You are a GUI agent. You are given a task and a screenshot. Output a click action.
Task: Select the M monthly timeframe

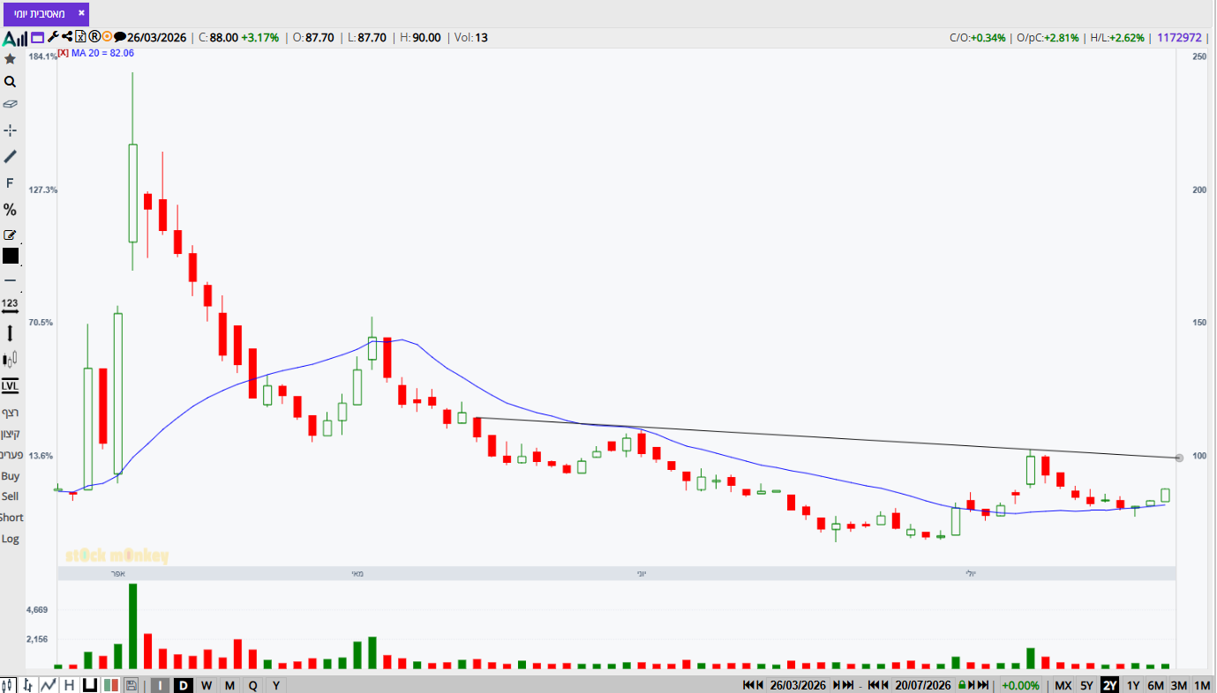(229, 685)
